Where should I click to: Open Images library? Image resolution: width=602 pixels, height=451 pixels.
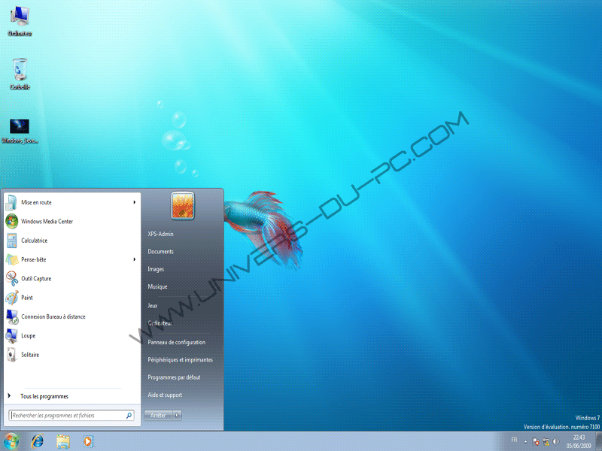(156, 269)
